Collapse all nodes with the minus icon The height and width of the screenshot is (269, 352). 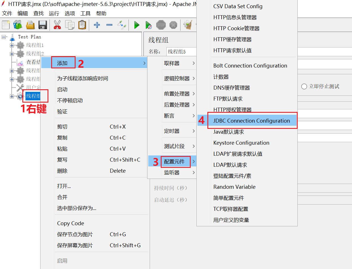109,25
